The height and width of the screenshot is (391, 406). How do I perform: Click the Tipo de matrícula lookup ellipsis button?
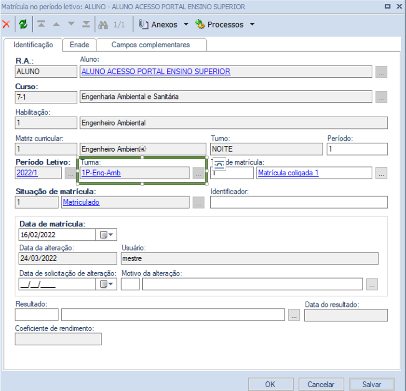coord(381,173)
